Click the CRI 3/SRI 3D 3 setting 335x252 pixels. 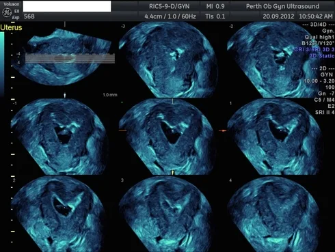tap(314, 49)
